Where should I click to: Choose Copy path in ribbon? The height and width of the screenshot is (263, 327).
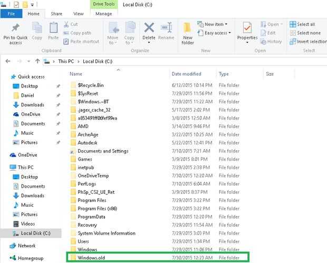78,33
